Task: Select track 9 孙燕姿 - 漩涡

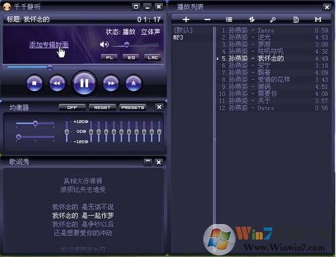Action: [274, 87]
